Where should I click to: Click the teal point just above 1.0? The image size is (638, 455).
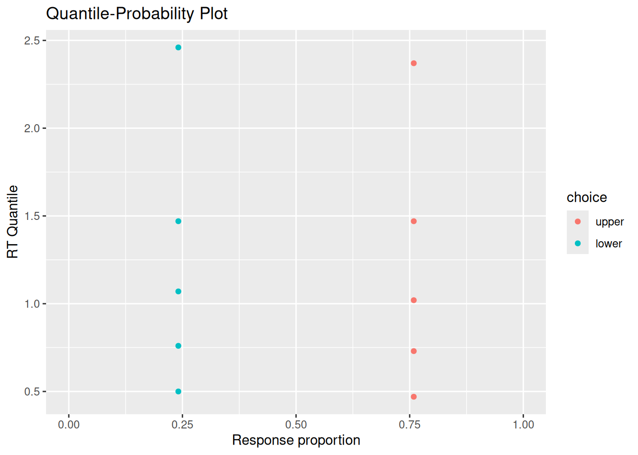pyautogui.click(x=178, y=291)
